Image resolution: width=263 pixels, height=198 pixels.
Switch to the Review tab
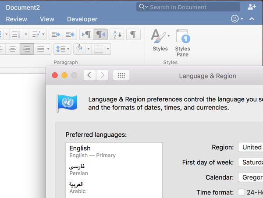pyautogui.click(x=16, y=19)
